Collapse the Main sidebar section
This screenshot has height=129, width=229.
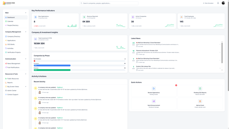(x=25, y=13)
